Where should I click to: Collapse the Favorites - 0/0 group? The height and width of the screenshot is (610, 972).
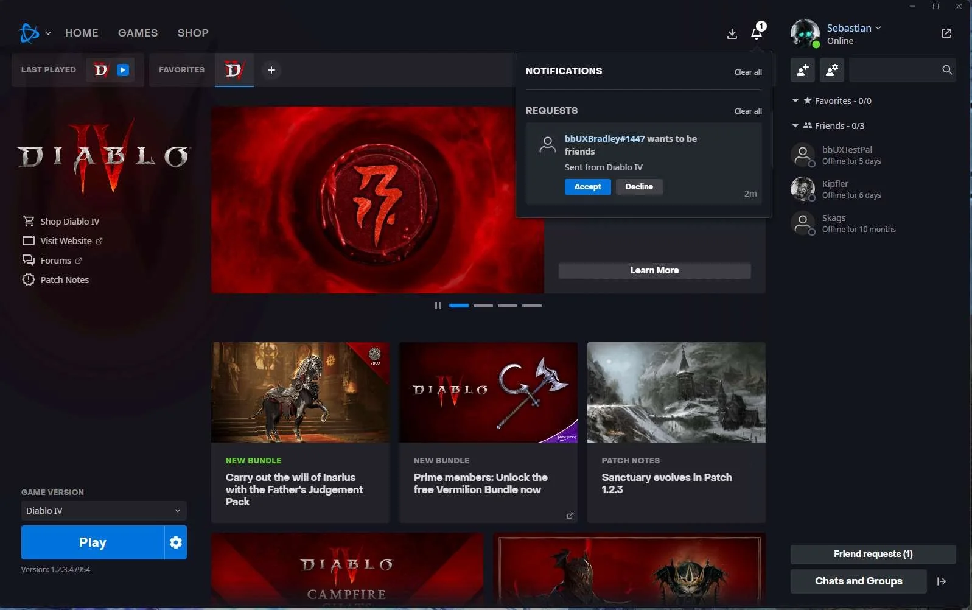pyautogui.click(x=795, y=101)
